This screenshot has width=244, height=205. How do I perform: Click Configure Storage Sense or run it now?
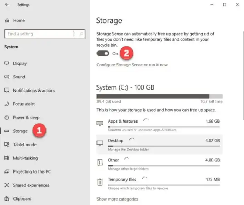[132, 65]
